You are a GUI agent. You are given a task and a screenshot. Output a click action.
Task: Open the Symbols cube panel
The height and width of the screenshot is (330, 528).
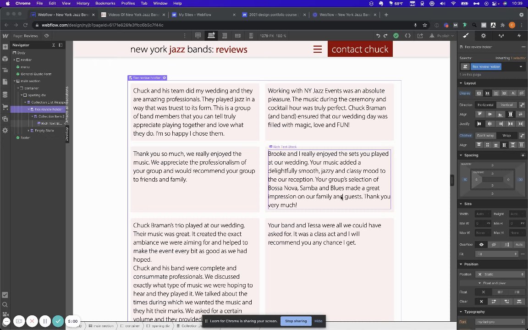pyautogui.click(x=5, y=59)
